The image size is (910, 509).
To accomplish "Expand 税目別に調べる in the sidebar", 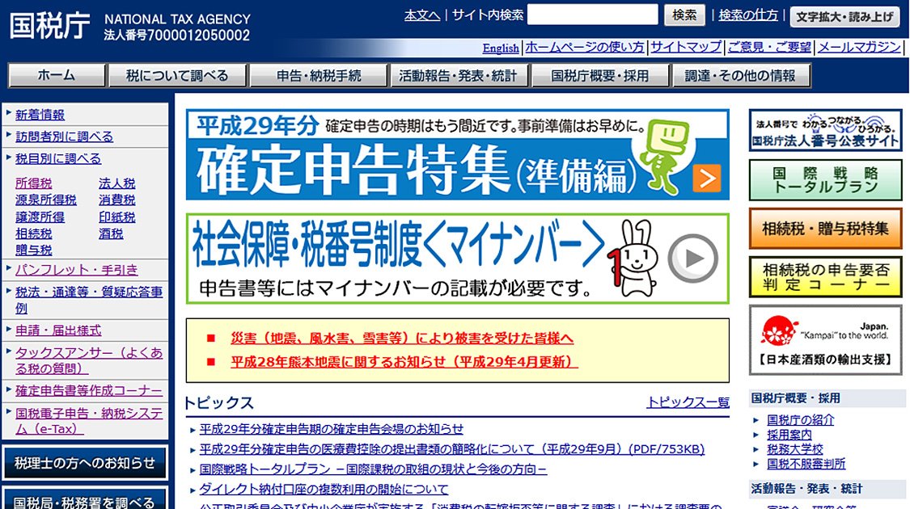I will coord(58,159).
